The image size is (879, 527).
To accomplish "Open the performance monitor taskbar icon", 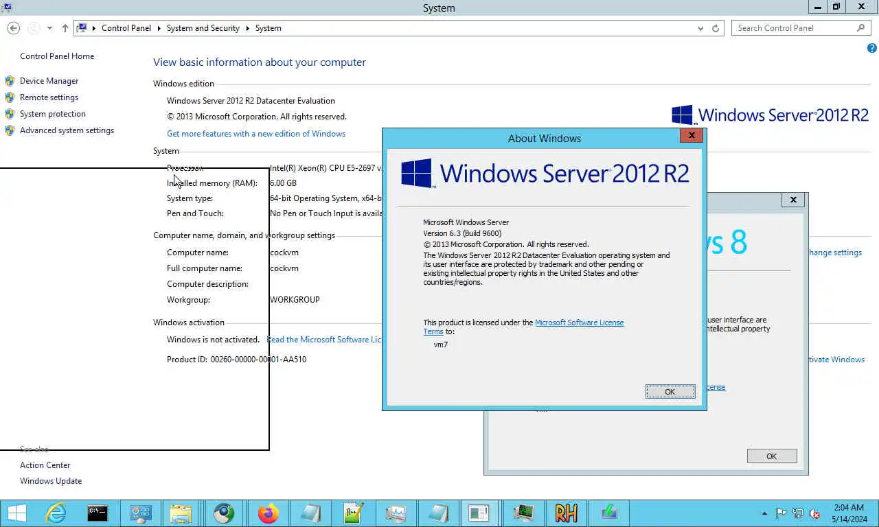I will click(x=396, y=513).
